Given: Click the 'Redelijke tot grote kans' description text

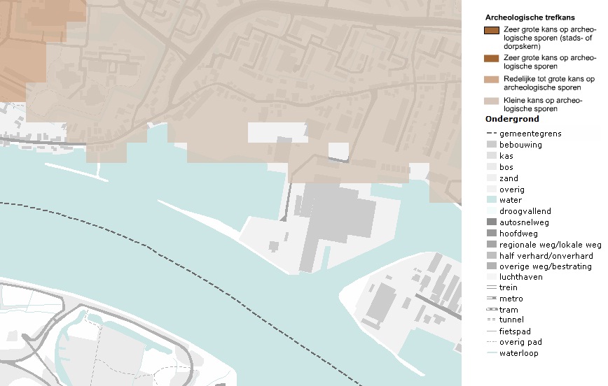Looking at the screenshot, I should click(548, 83).
